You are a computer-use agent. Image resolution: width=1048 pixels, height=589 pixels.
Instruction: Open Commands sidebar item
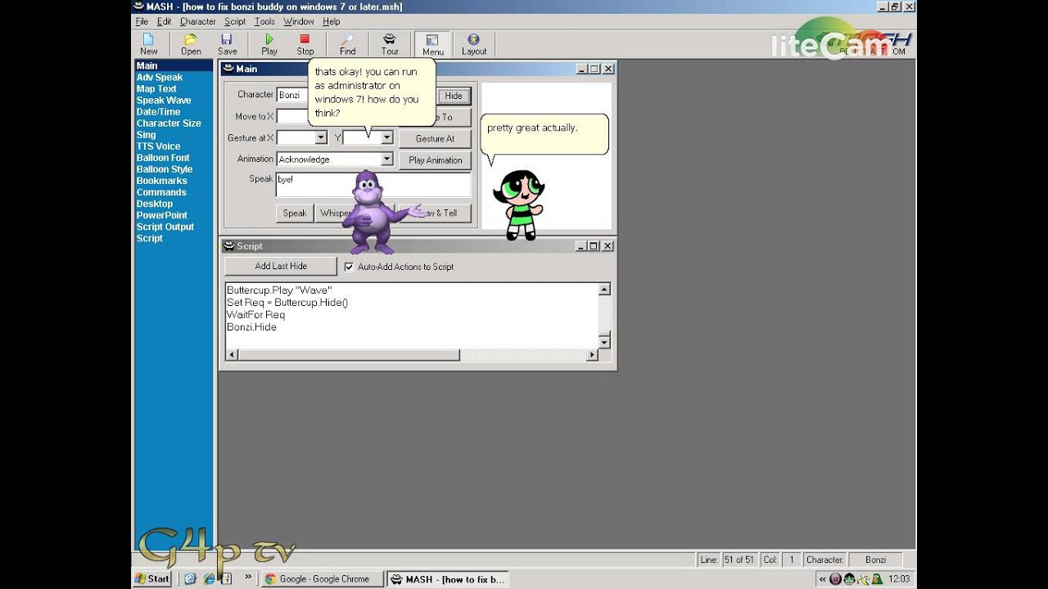point(161,192)
